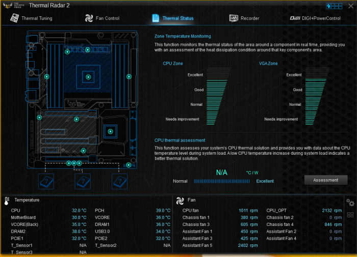357x257 pixels.
Task: Click Assistant Fan 5 2402 rpm value
Action: [248, 245]
